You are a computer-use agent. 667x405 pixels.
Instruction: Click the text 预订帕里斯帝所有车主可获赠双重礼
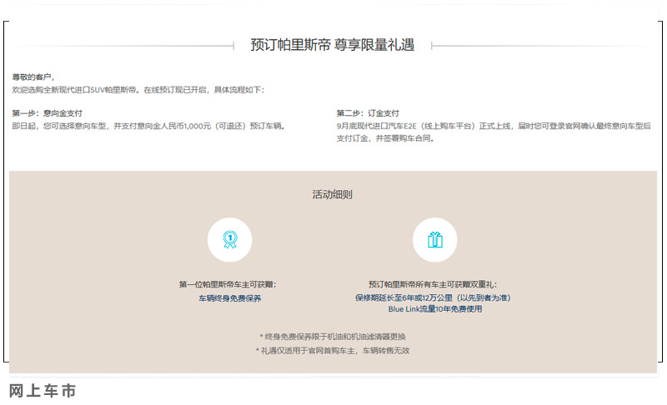pos(433,284)
